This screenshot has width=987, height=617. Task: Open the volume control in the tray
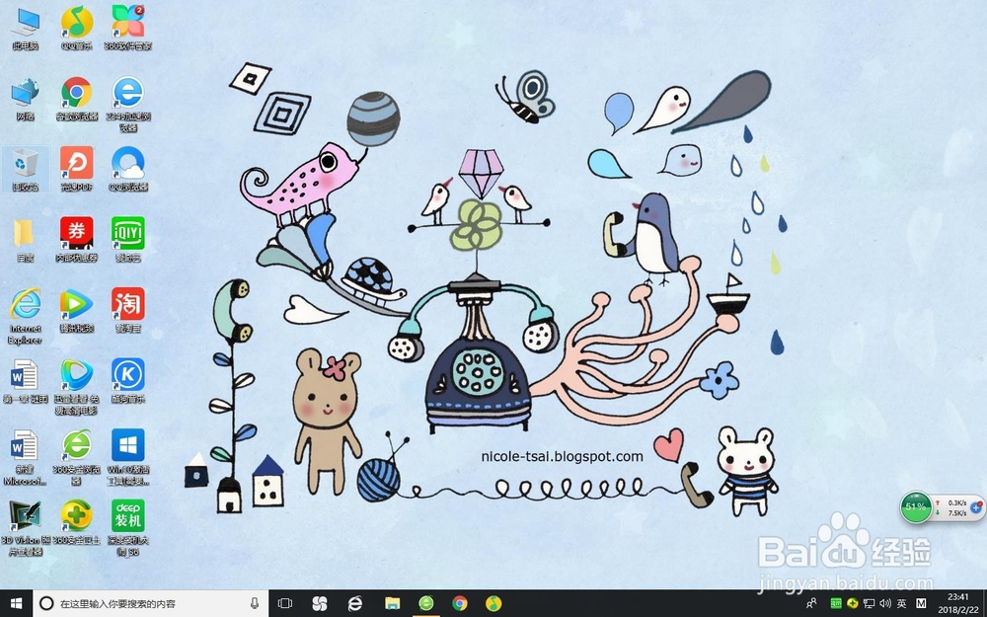885,603
